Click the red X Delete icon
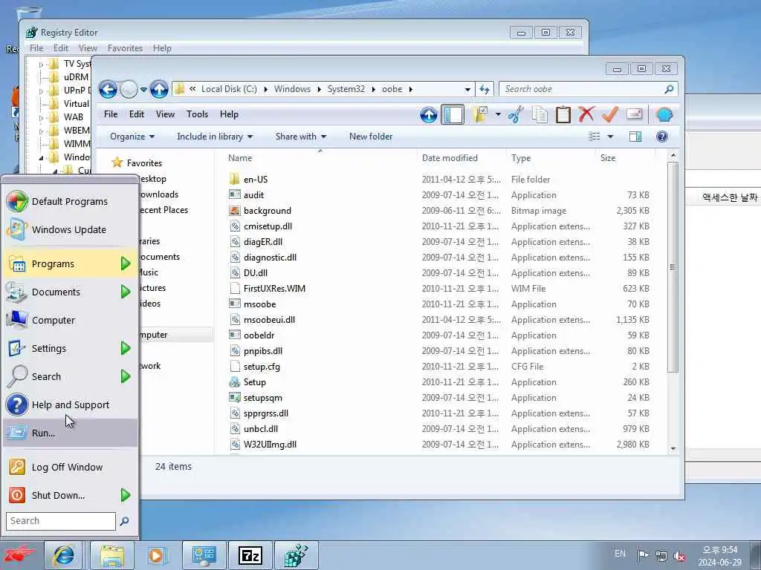The height and width of the screenshot is (570, 761). (x=586, y=114)
